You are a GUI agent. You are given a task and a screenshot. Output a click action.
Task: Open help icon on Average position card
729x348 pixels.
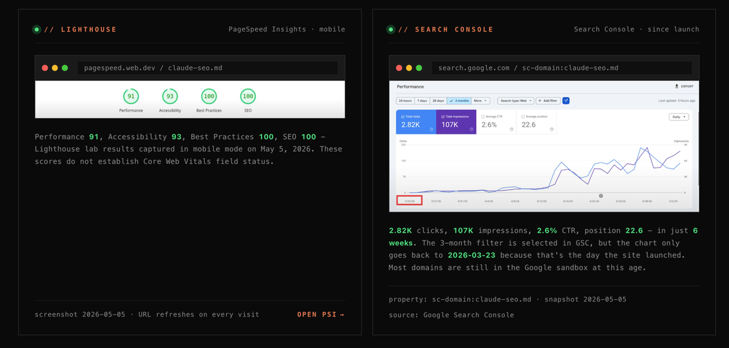[x=552, y=129]
